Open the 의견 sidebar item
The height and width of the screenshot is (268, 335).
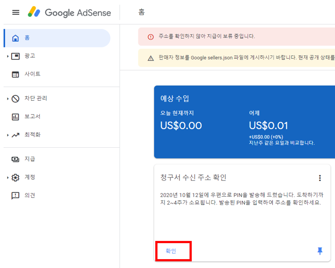coord(57,195)
